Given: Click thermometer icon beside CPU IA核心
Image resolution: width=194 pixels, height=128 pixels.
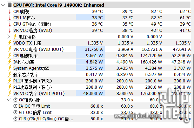Looking at the screenshot, I should (x=10, y=18).
